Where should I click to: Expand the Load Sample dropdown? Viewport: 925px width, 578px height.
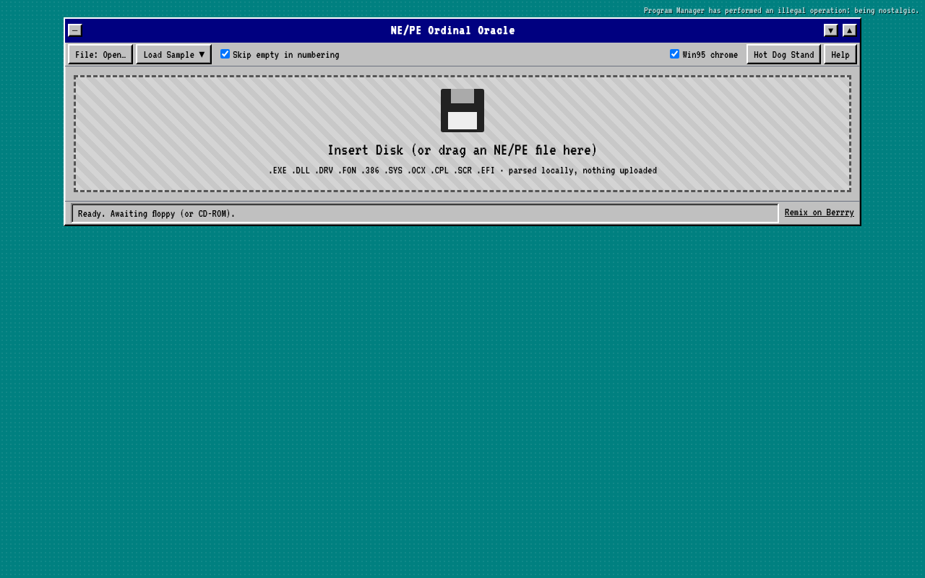pos(173,54)
